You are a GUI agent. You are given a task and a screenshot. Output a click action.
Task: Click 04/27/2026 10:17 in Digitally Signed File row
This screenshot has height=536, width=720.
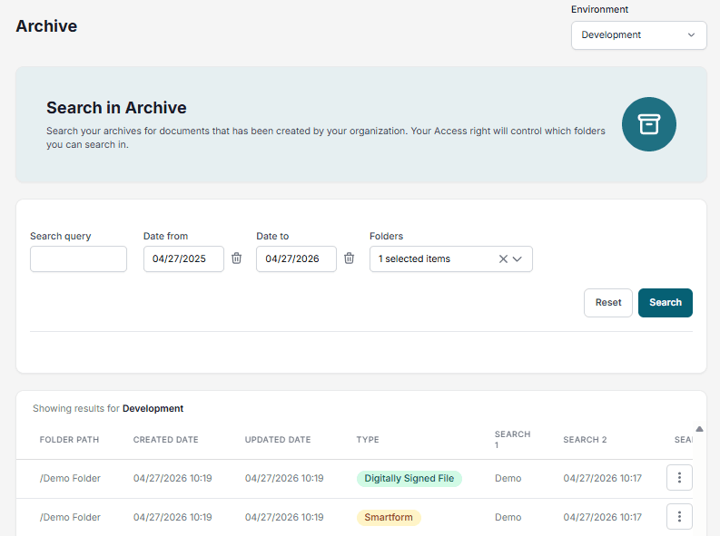click(x=603, y=478)
